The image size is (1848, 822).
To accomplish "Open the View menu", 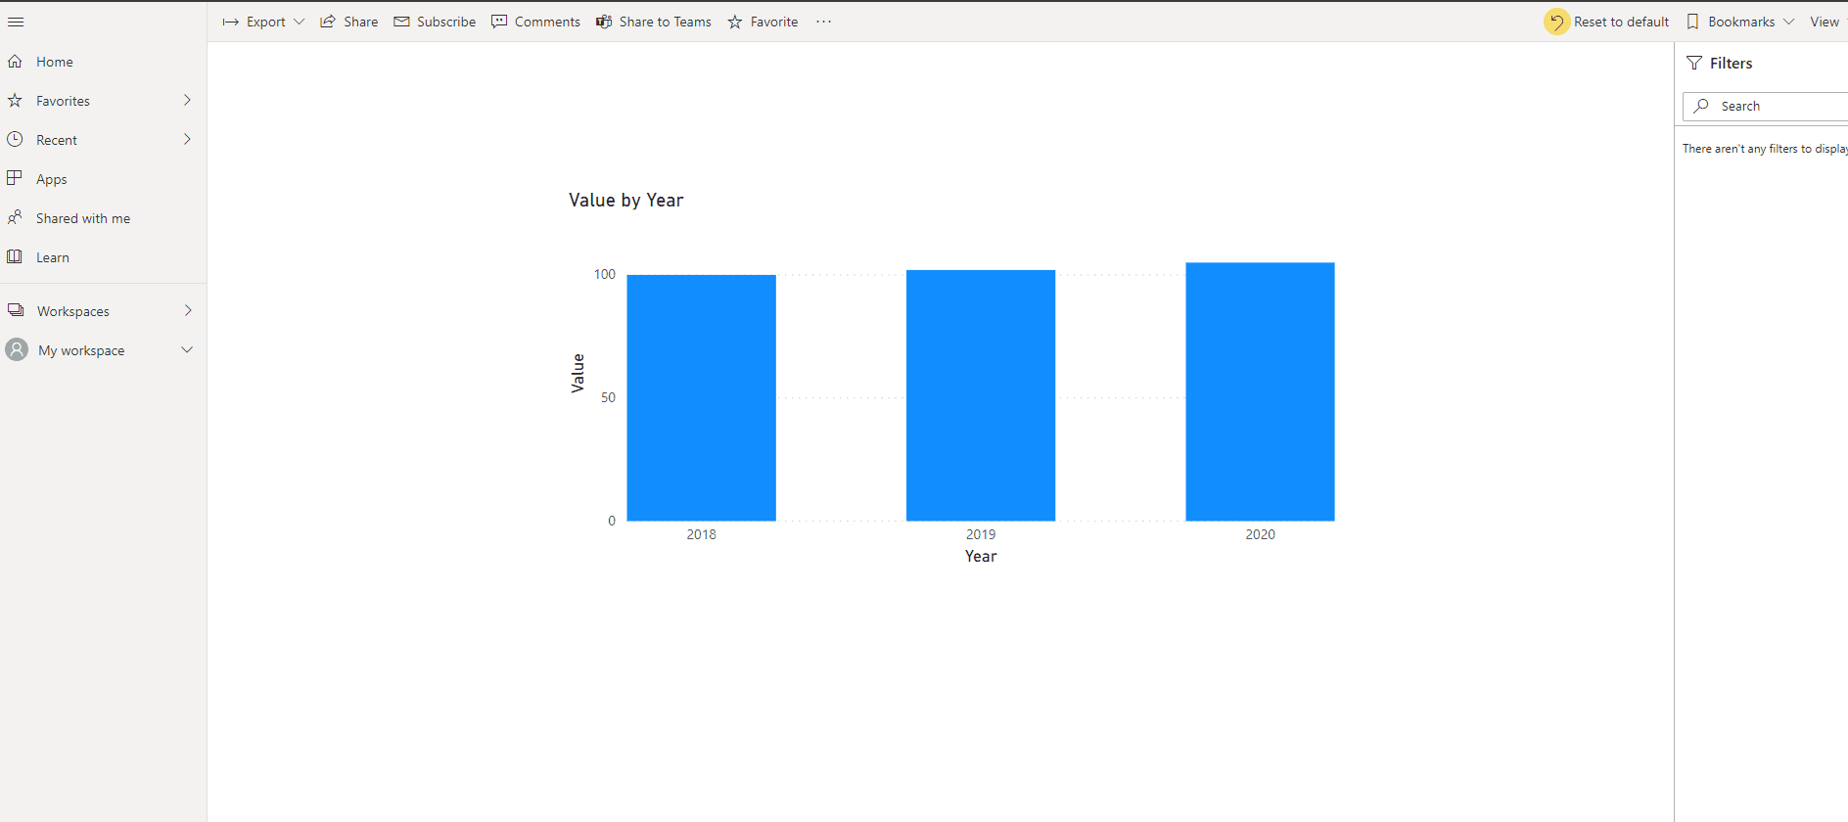I will coord(1825,22).
